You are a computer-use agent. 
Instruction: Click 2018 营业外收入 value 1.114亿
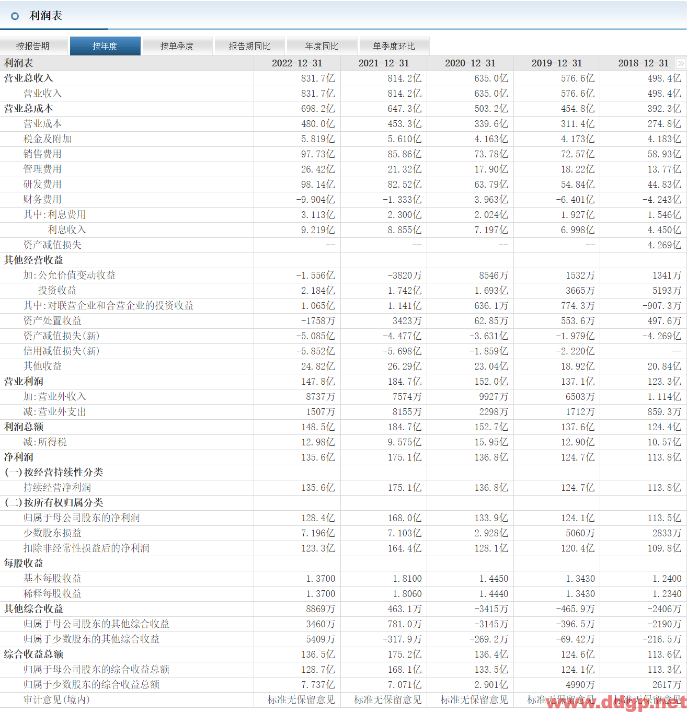point(665,397)
